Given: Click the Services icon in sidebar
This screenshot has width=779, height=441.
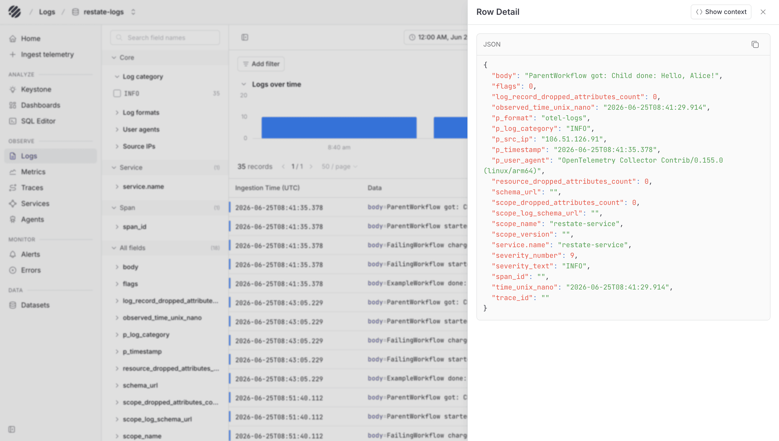Looking at the screenshot, I should point(12,204).
